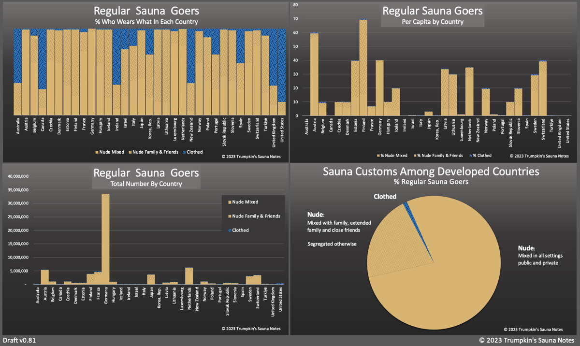The image size is (580, 346).
Task: Select the 'Per Capita by Country' subtitle
Action: click(433, 22)
